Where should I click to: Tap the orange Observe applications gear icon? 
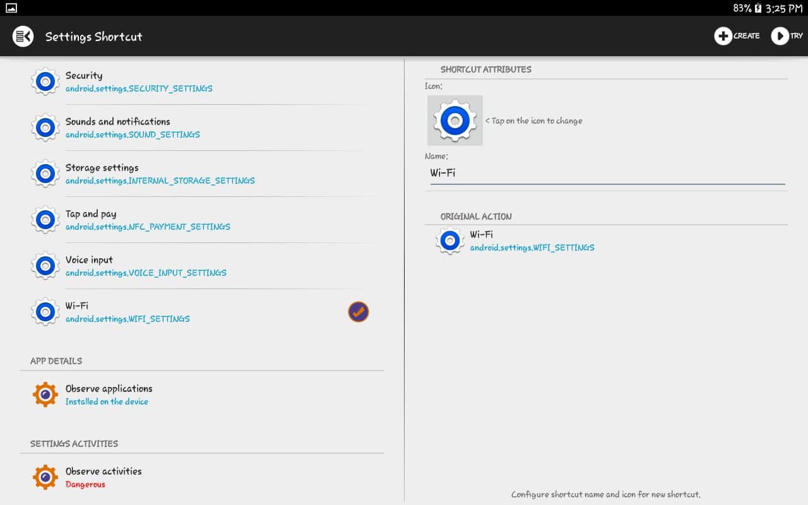(x=45, y=395)
